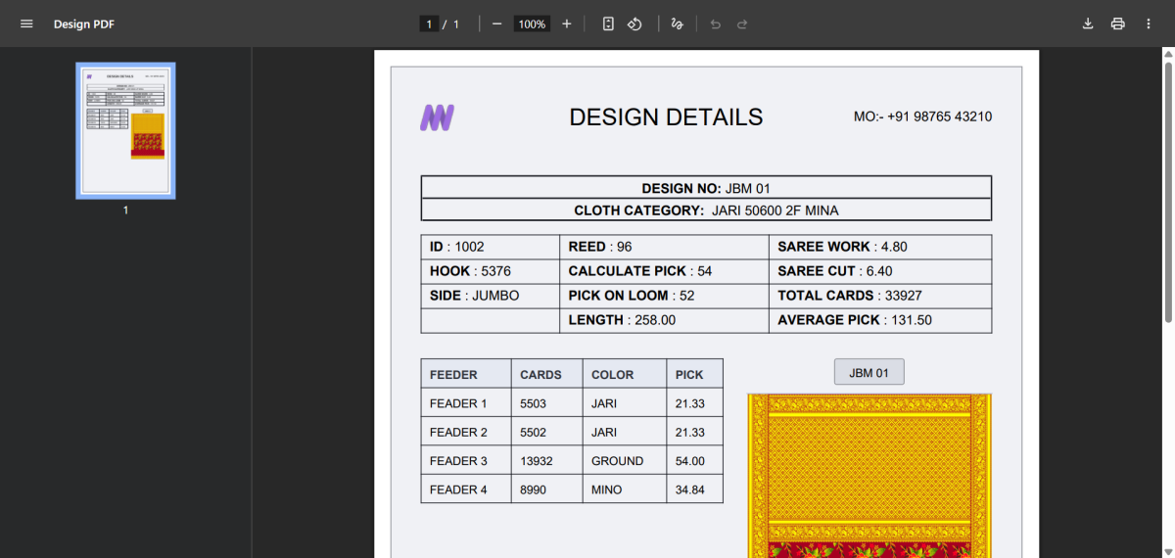Image resolution: width=1175 pixels, height=558 pixels.
Task: Click the purple logo in document header
Action: point(437,117)
